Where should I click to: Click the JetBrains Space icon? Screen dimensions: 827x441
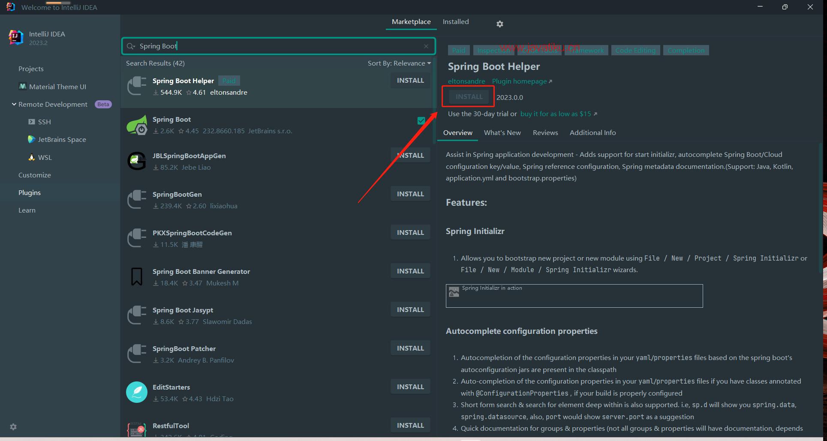[x=32, y=139]
